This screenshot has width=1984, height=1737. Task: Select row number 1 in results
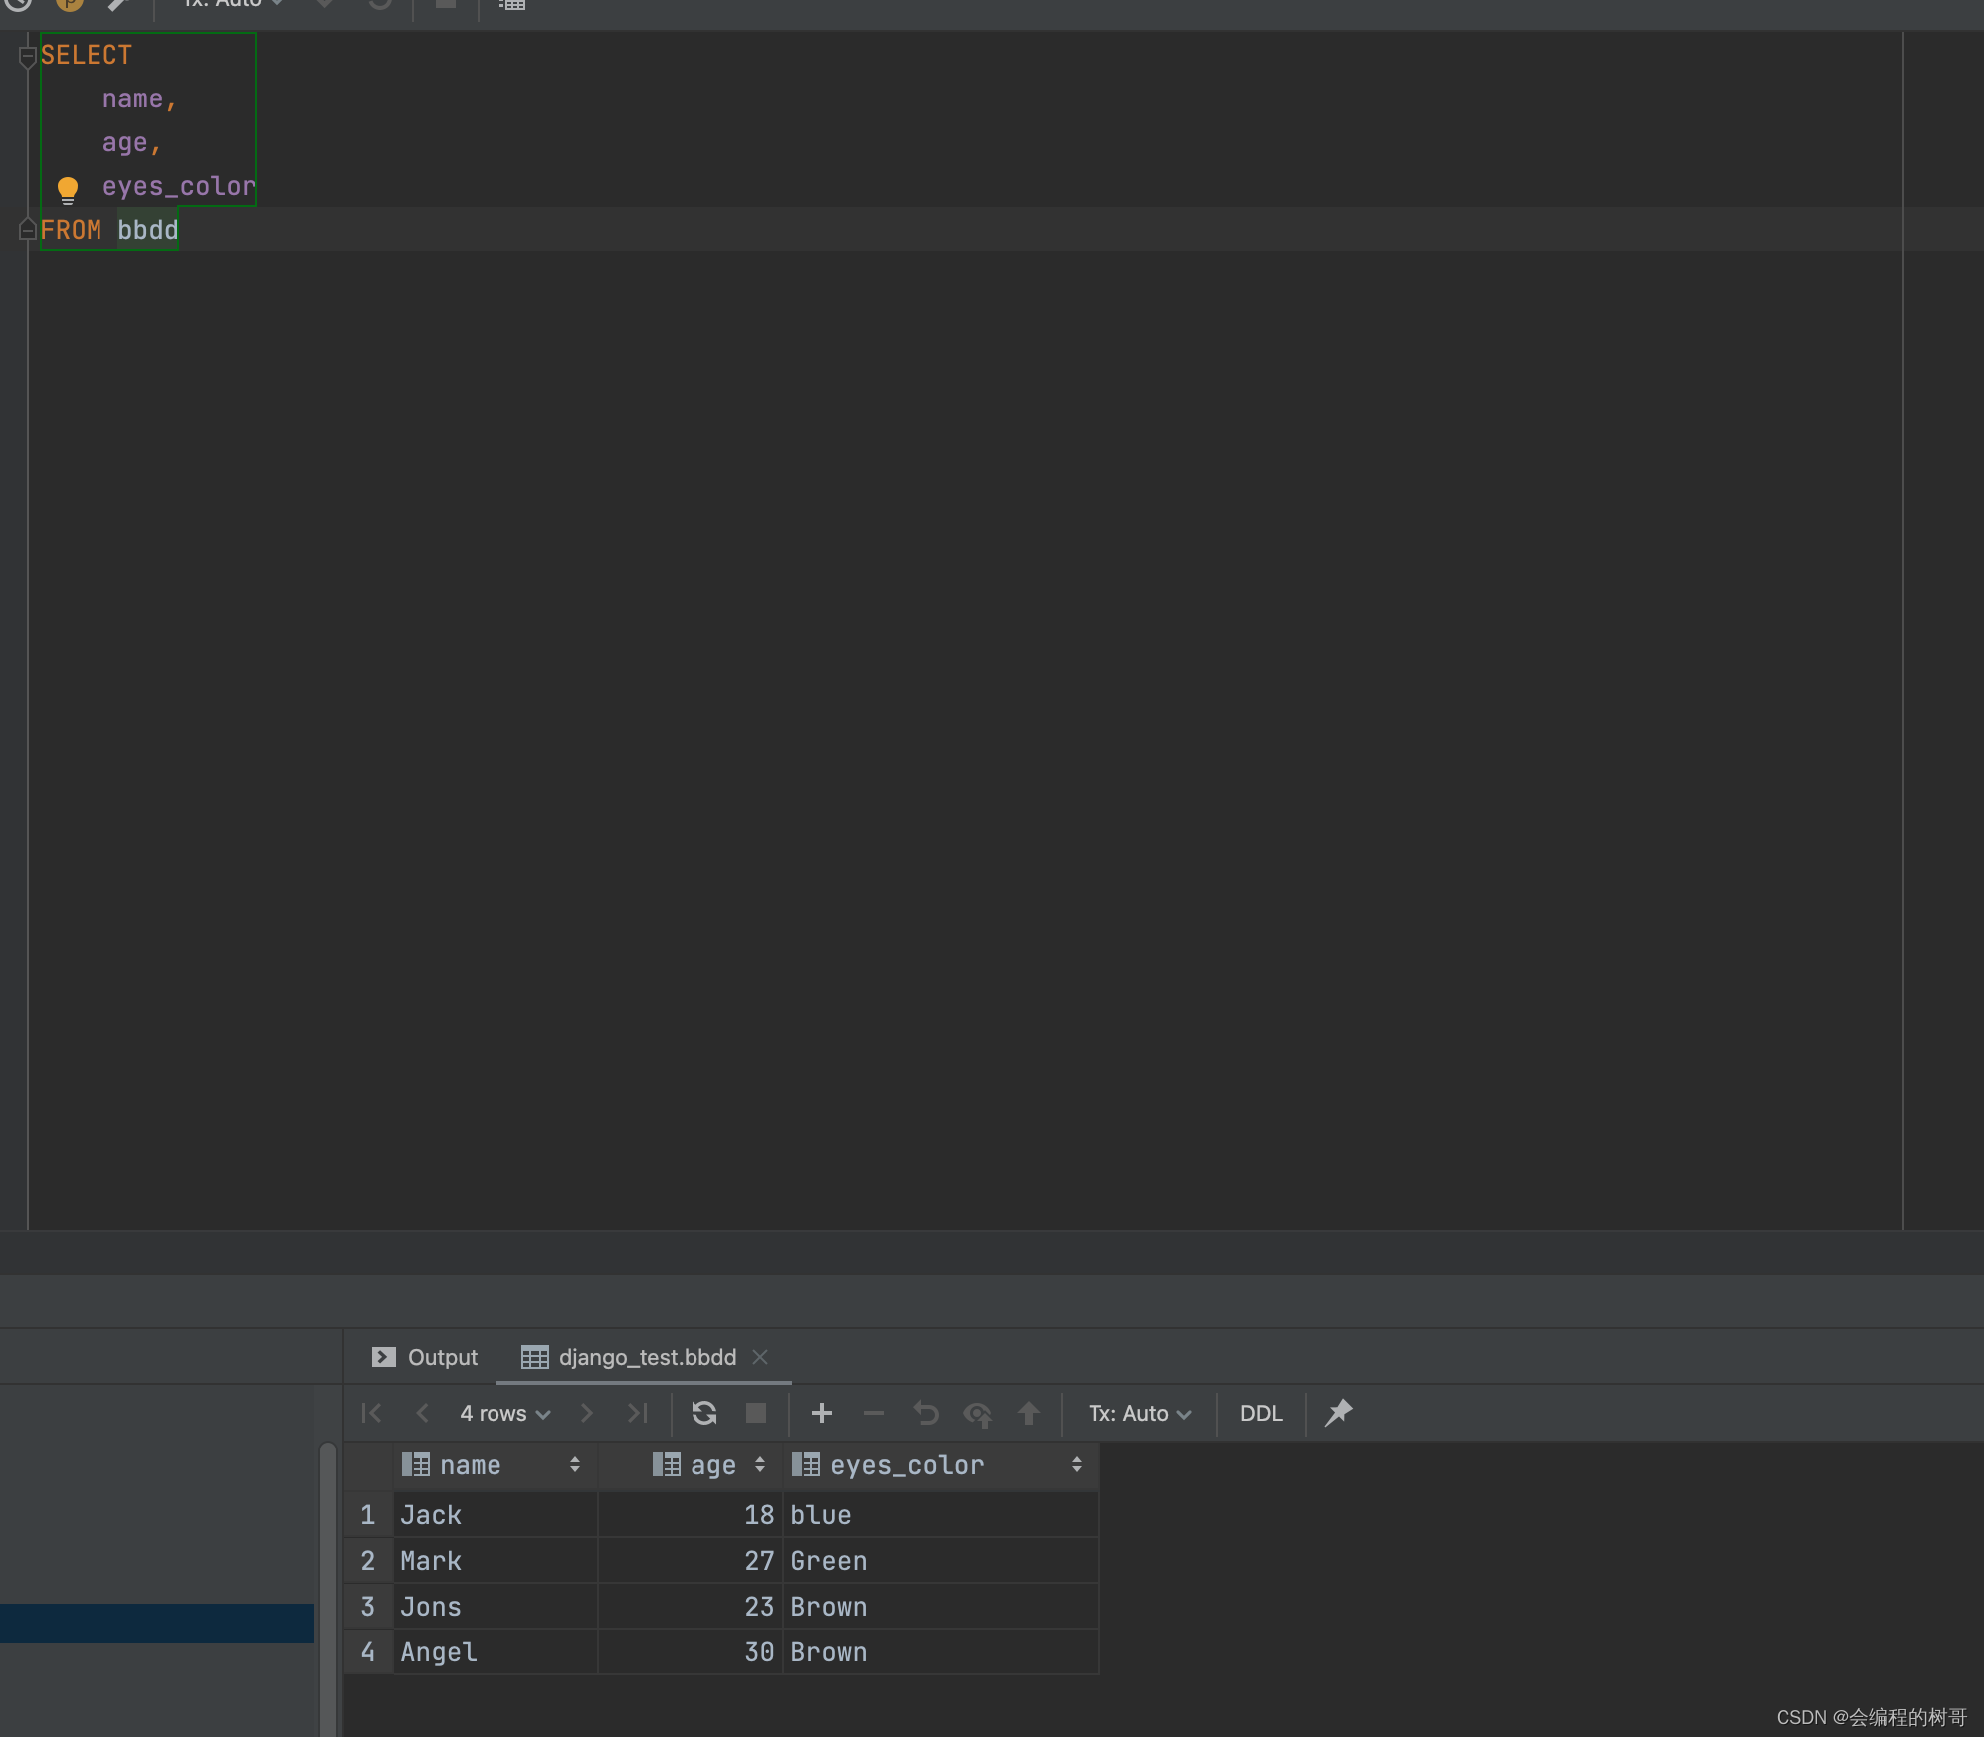(368, 1515)
